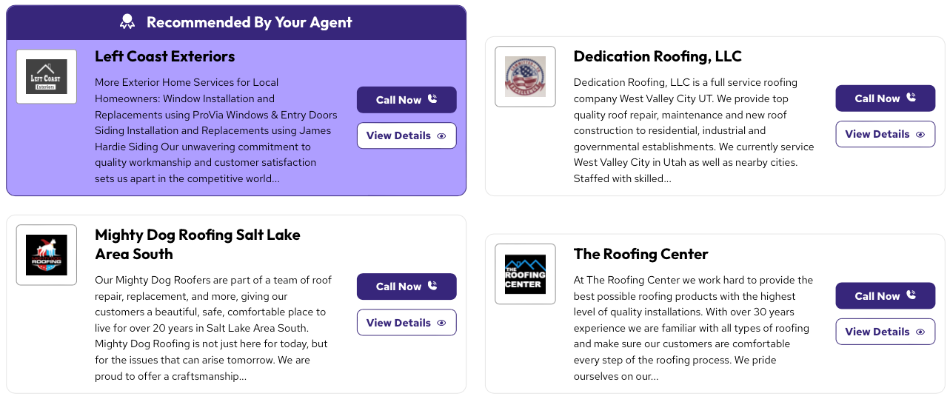Click eye icon in Mighty Dog View Details
This screenshot has width=950, height=402.
[x=442, y=323]
